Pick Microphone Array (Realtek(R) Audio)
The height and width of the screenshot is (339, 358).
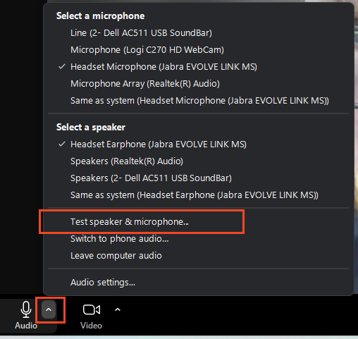(198, 84)
